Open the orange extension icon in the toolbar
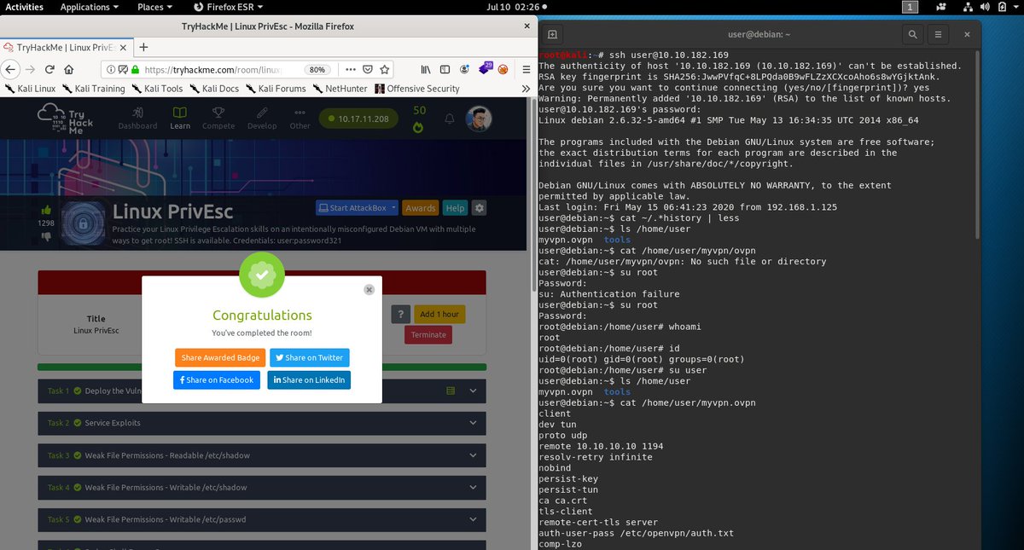The image size is (1024, 550). [x=503, y=69]
